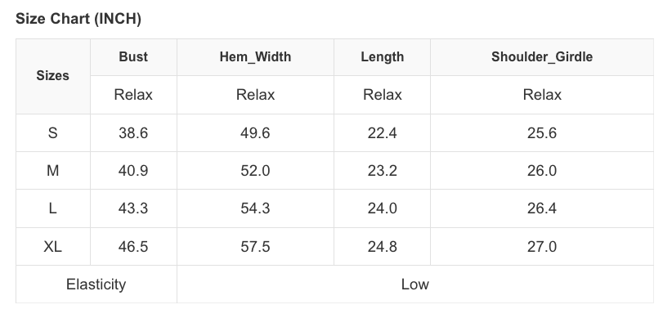Click the Bust column header
This screenshot has width=672, height=327.
tap(133, 57)
